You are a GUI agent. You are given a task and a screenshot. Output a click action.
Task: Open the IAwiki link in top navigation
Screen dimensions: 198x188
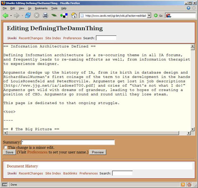12,38
